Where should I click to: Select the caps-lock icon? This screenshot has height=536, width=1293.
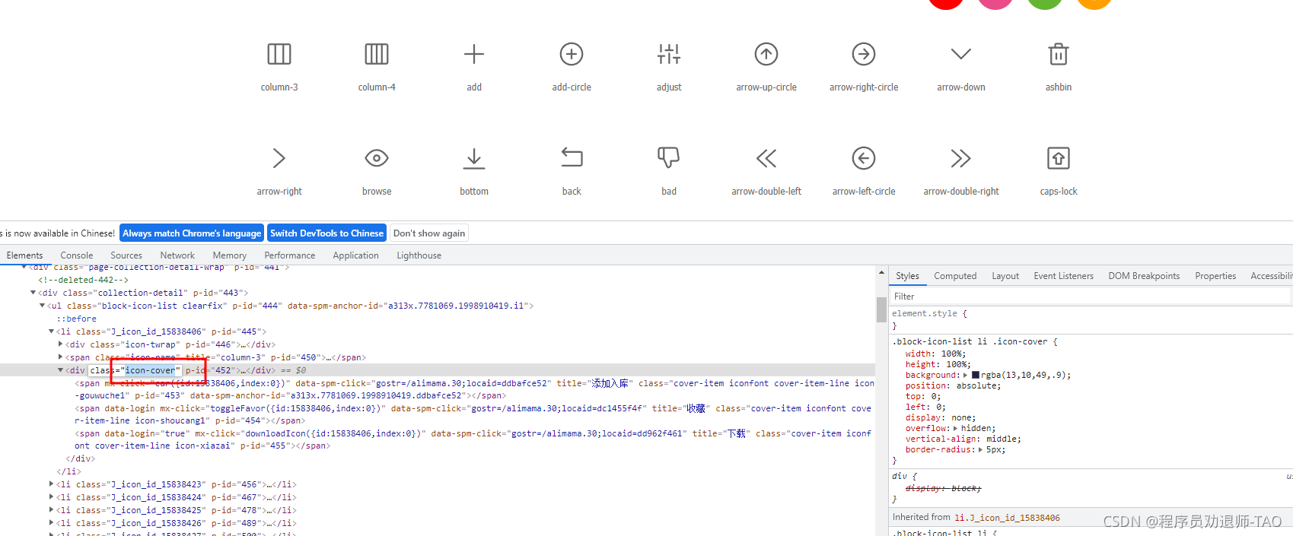(1059, 158)
